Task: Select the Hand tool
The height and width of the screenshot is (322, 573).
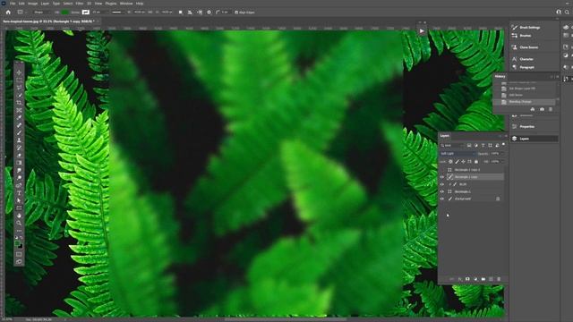Action: pyautogui.click(x=19, y=216)
